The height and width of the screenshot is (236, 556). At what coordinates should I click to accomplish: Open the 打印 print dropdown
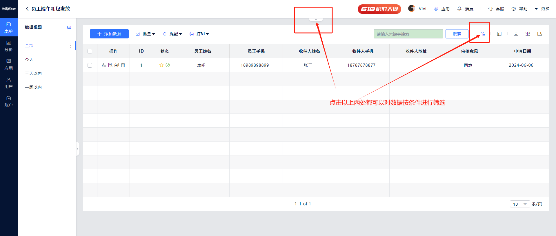199,34
